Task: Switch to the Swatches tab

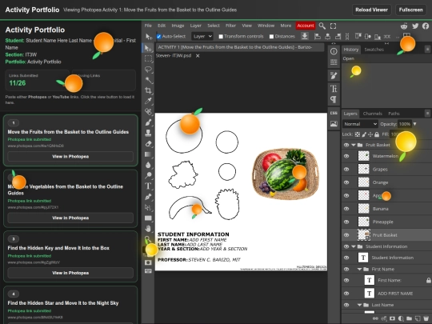Action: coord(374,50)
